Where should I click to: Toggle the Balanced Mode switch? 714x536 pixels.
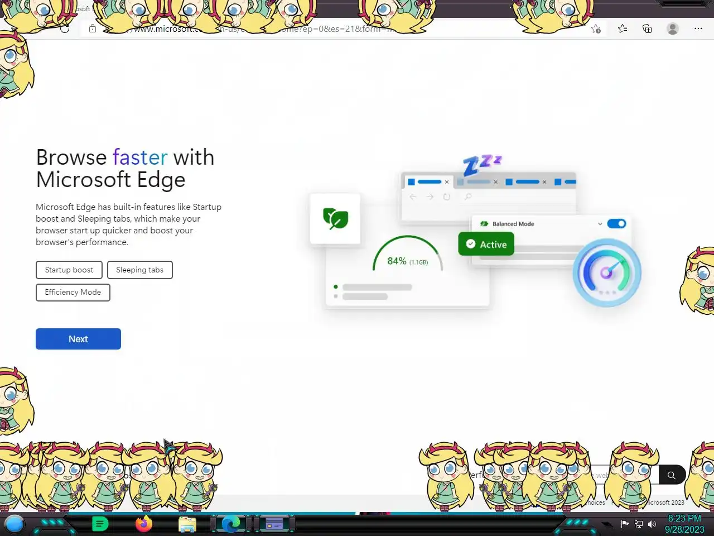coord(616,223)
